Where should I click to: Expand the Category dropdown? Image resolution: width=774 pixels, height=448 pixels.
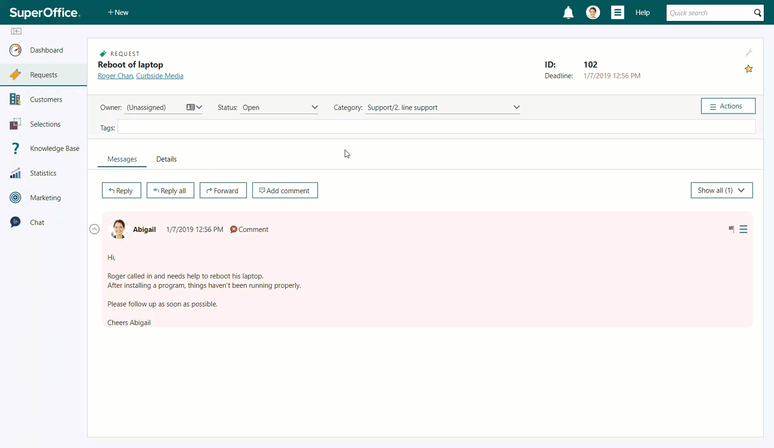click(x=516, y=107)
